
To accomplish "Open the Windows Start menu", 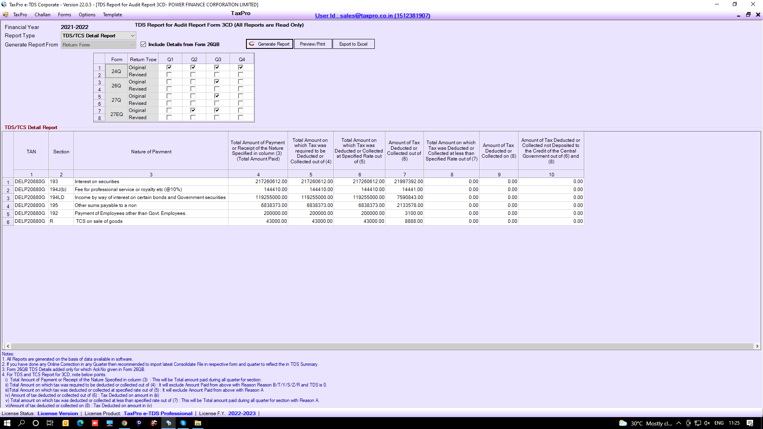I will [7, 423].
